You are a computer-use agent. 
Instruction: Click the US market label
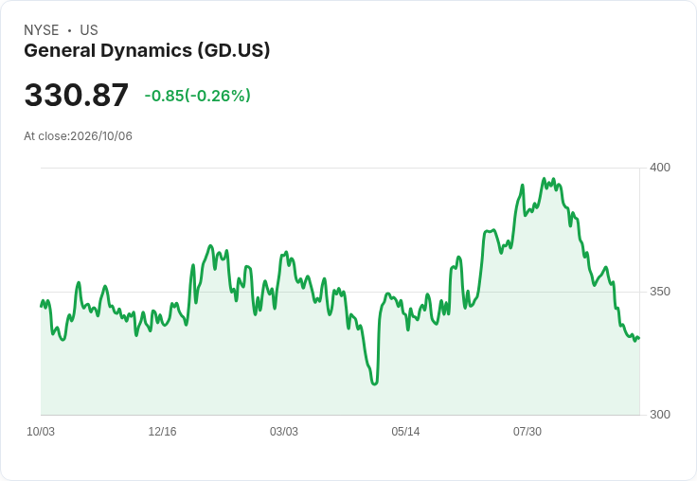point(89,30)
